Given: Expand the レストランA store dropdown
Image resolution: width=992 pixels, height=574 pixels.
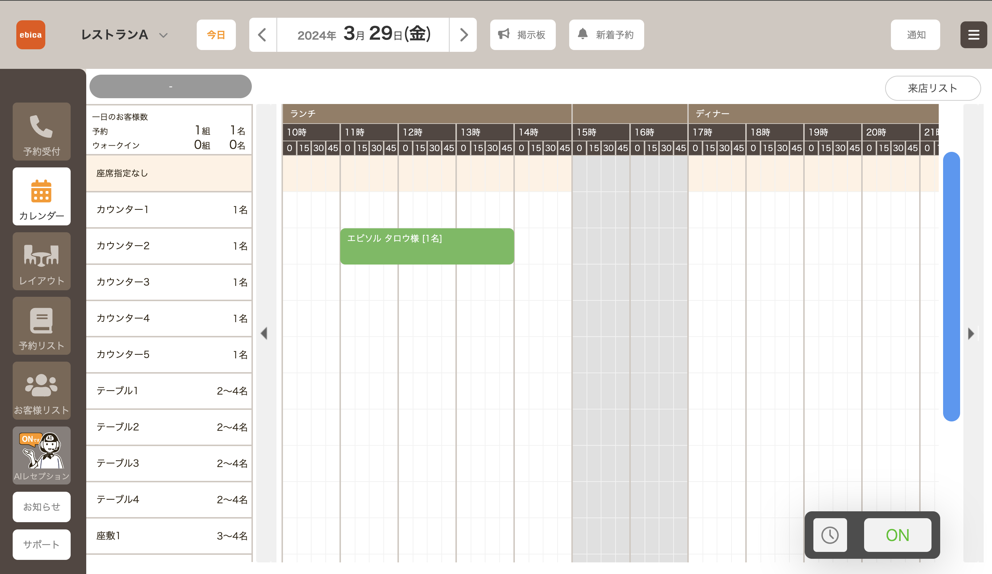Looking at the screenshot, I should pyautogui.click(x=124, y=35).
